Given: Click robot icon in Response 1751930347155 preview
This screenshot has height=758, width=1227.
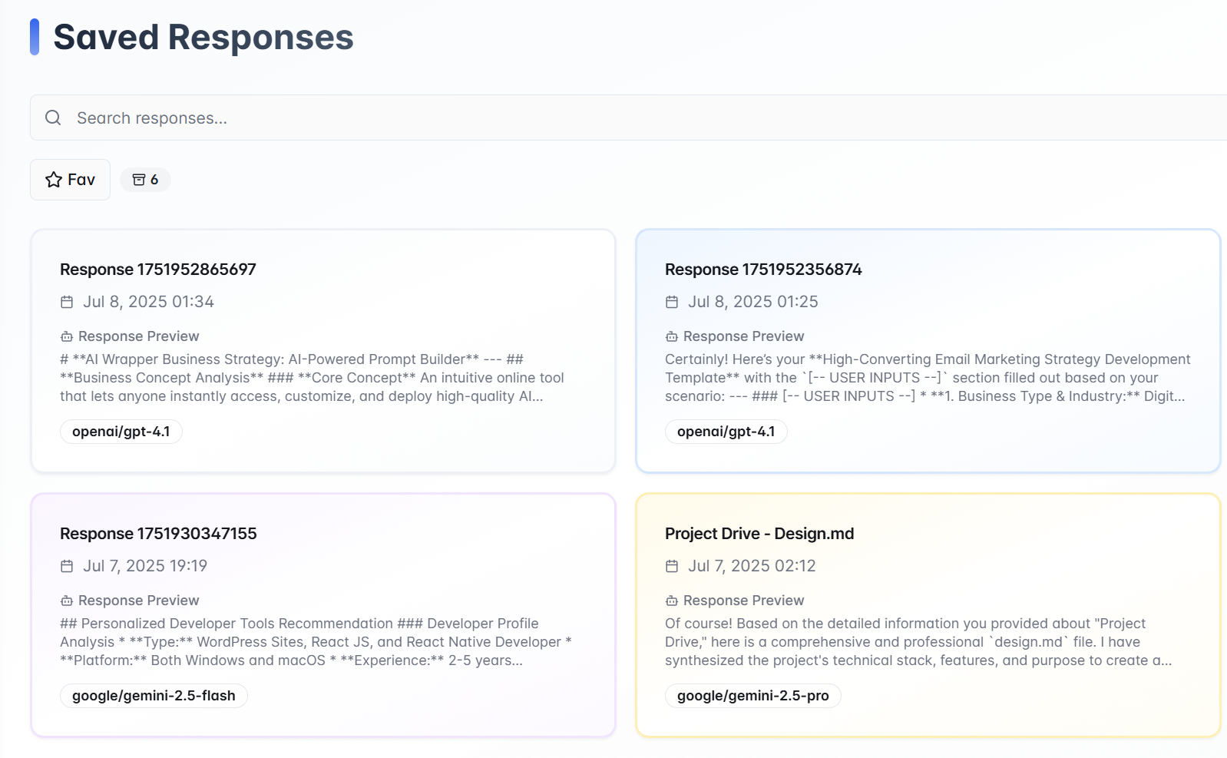Looking at the screenshot, I should (x=67, y=601).
